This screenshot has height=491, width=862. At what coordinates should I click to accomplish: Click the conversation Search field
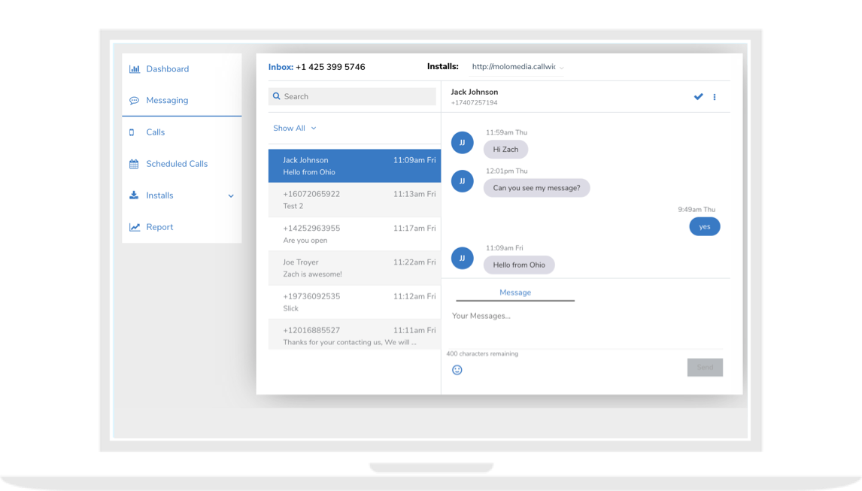click(352, 96)
